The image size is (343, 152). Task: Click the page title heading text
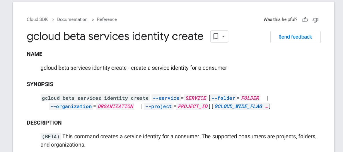pos(115,37)
